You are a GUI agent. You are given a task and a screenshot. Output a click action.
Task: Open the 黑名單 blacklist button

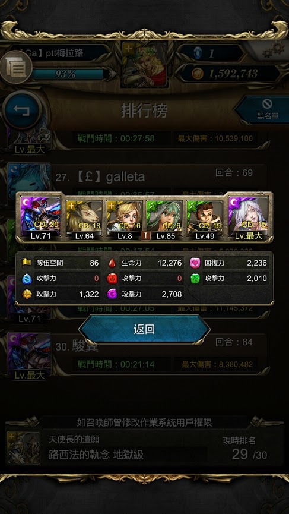point(263,110)
